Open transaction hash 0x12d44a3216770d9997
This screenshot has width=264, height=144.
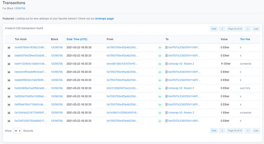pos(31,113)
